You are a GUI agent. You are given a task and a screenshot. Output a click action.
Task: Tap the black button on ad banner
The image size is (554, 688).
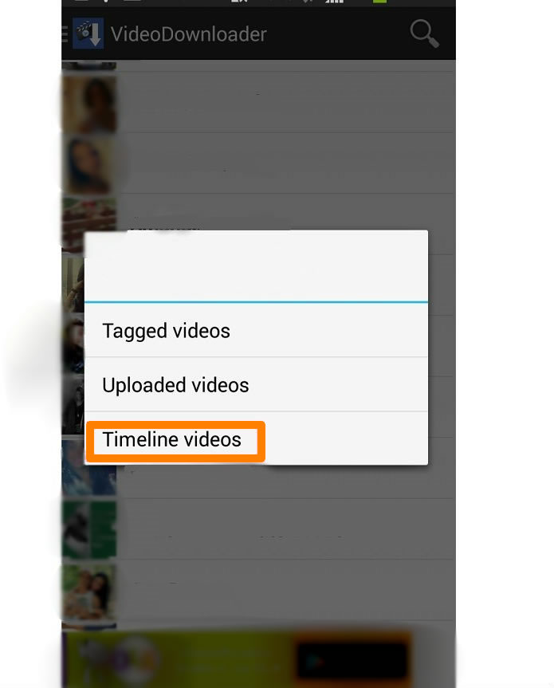[x=352, y=661]
